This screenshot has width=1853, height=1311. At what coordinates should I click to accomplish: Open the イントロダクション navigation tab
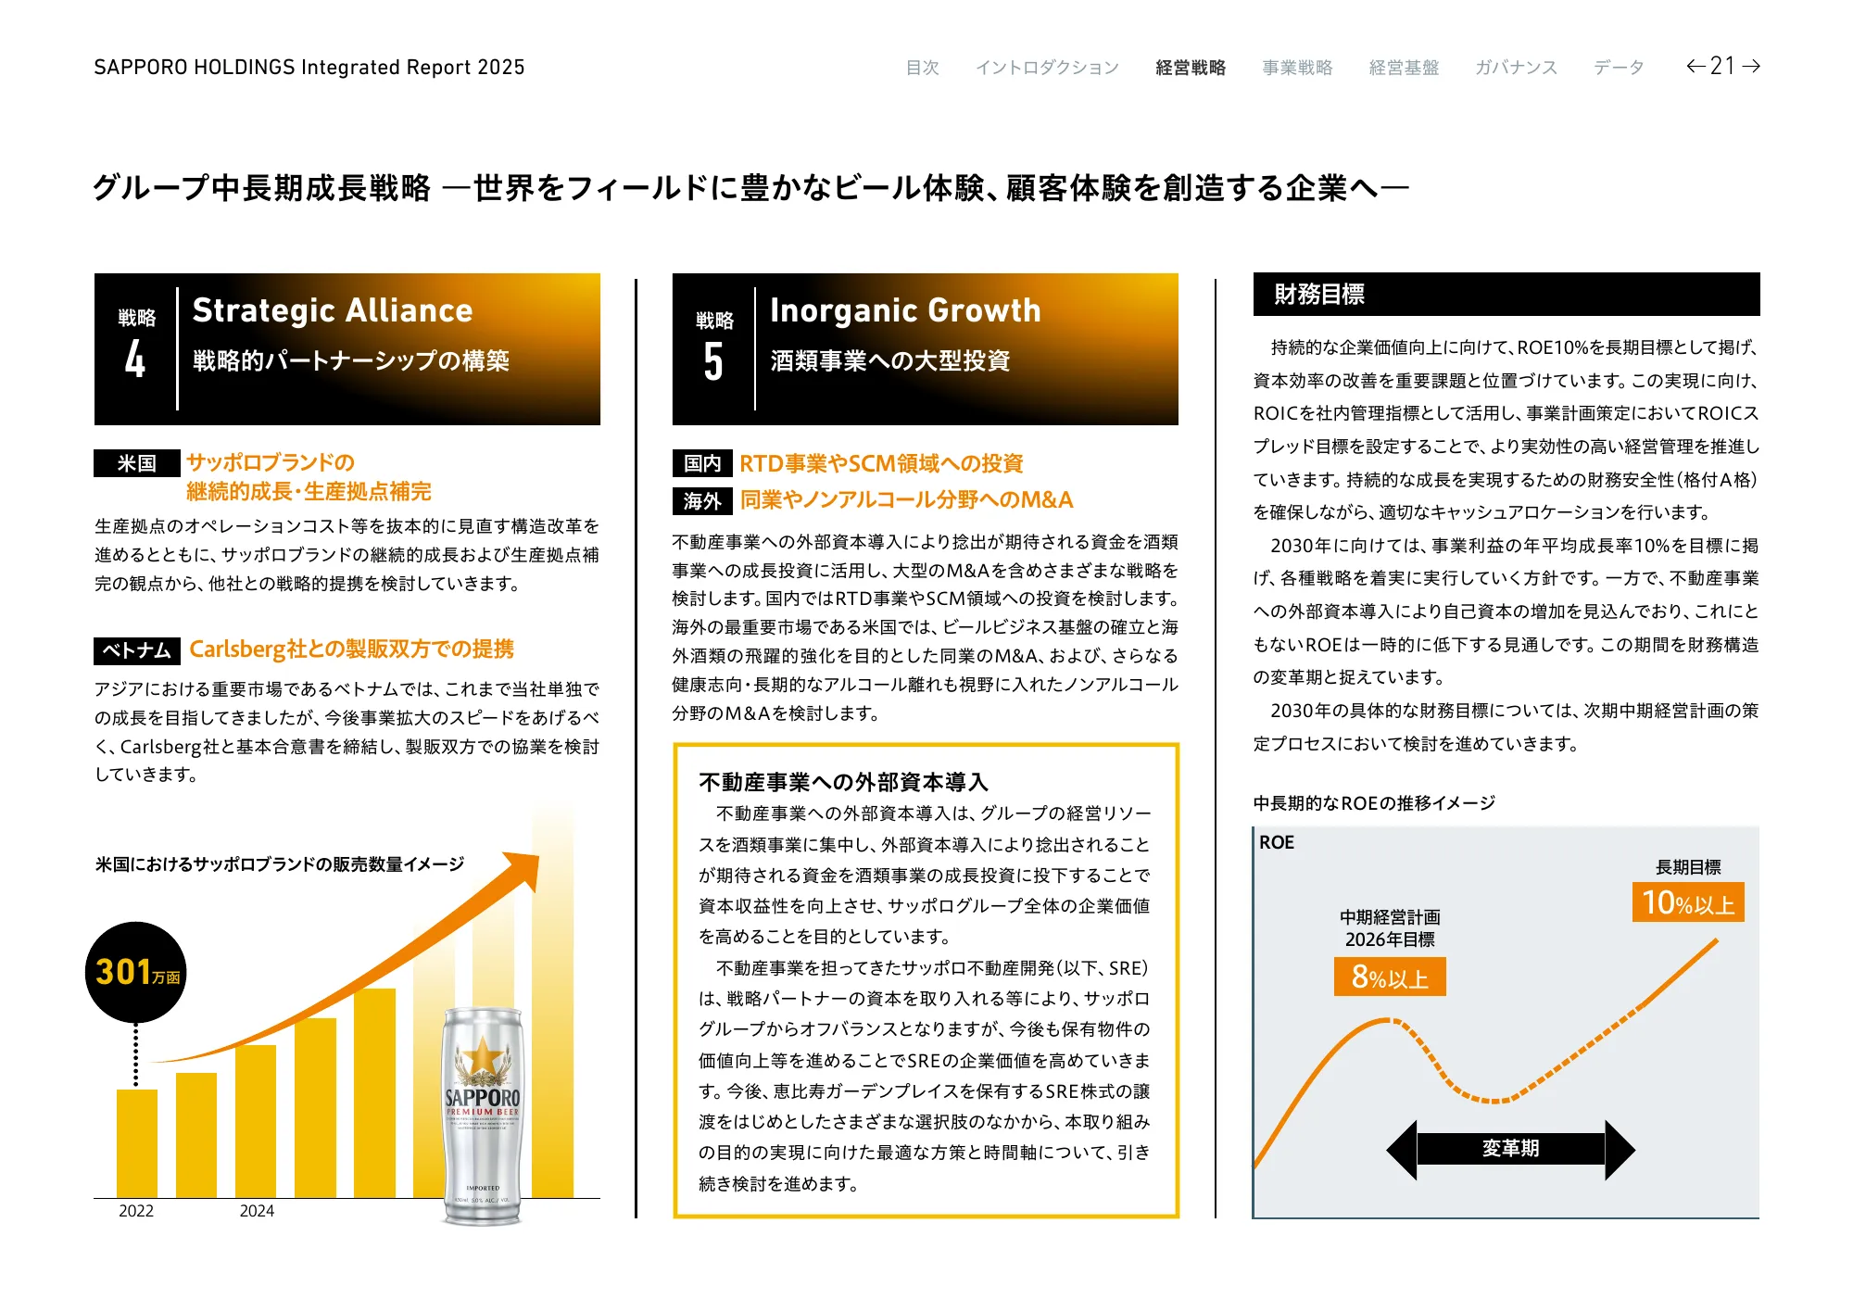pos(1047,68)
